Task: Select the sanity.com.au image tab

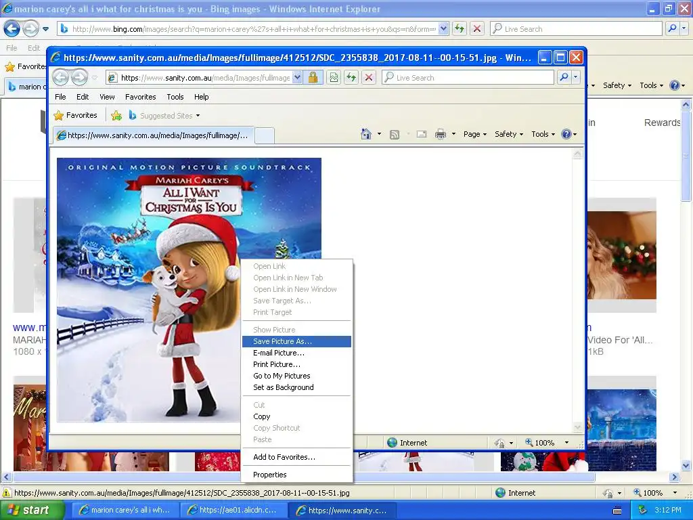Action: coord(154,135)
